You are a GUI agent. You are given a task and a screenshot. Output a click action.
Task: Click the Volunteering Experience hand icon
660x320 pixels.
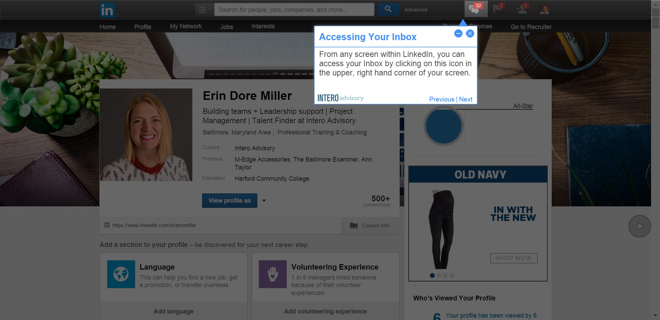click(x=273, y=274)
